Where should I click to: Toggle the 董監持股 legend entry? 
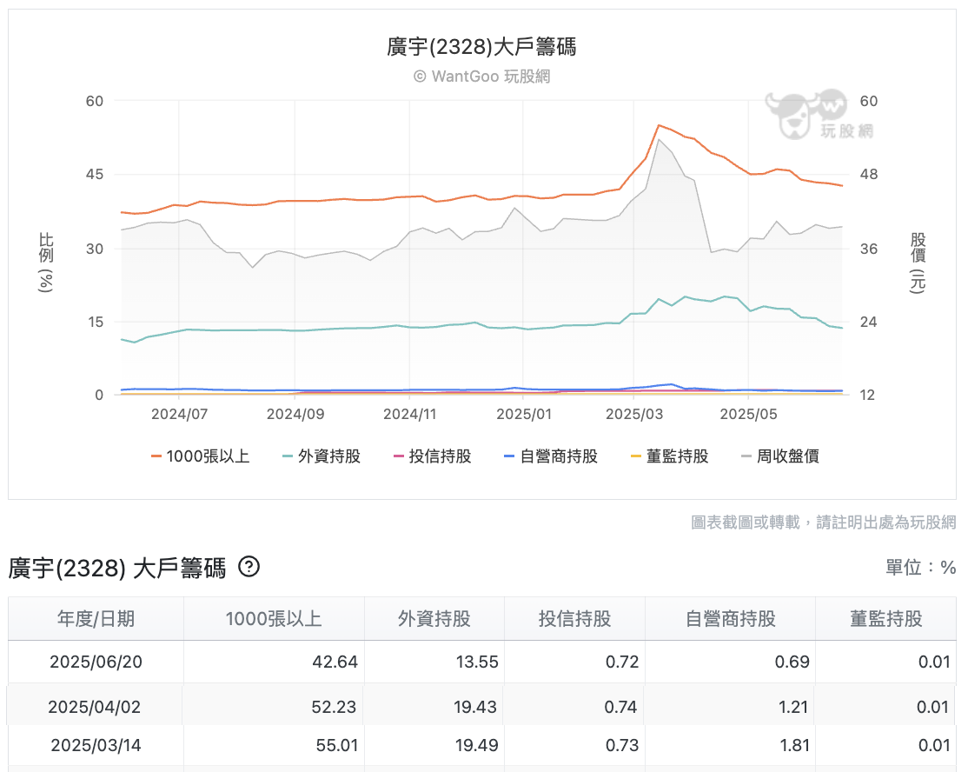pos(670,456)
